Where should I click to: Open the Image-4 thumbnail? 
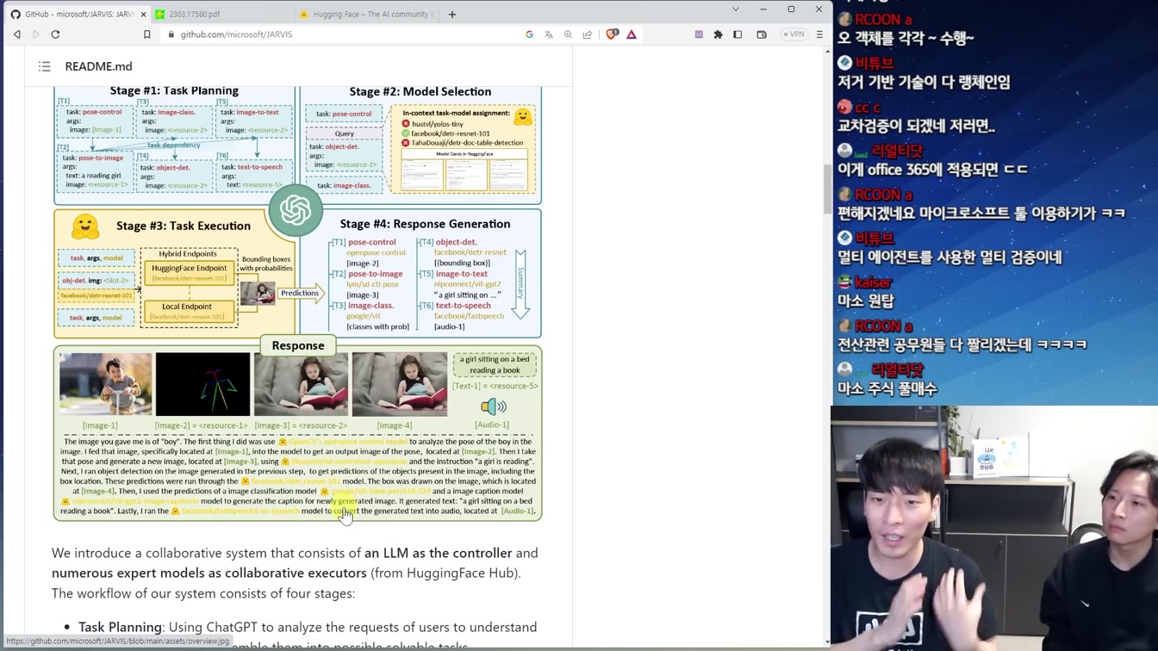[400, 384]
